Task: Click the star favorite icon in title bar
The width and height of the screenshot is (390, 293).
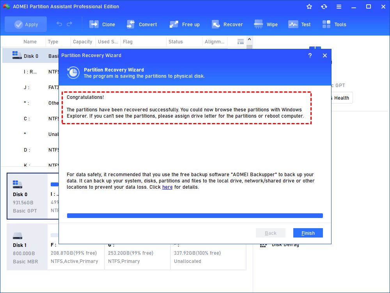Action: click(x=309, y=7)
